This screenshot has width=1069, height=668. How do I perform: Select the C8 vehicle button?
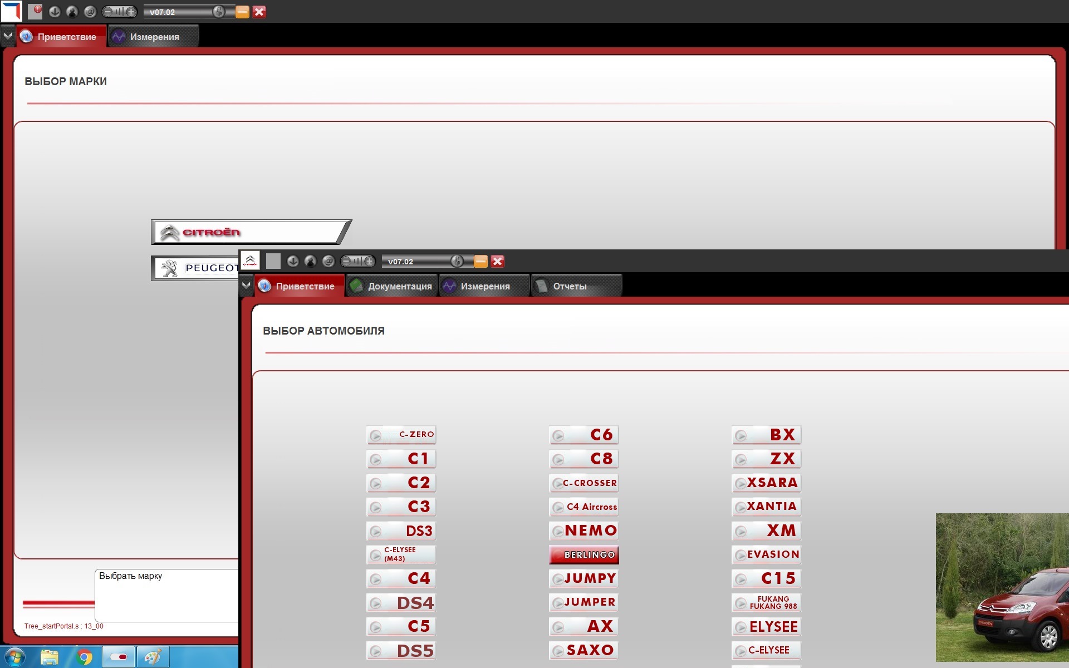click(583, 459)
